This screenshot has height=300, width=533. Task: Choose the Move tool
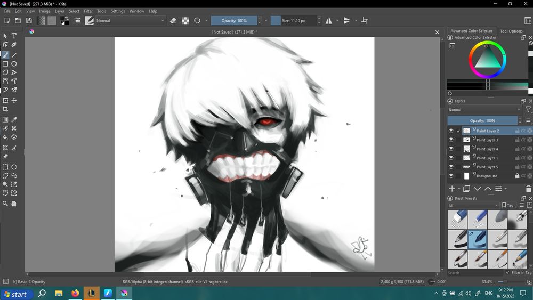(x=14, y=100)
